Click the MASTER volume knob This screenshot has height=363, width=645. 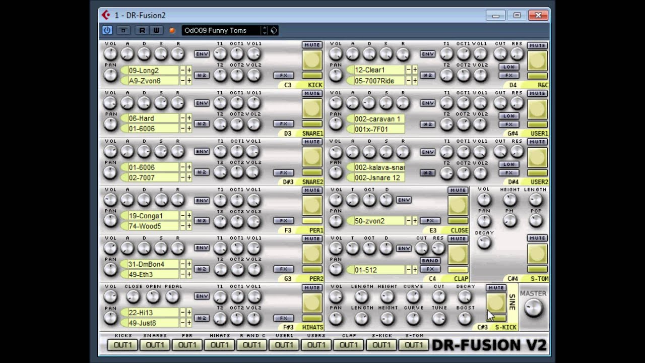coord(533,308)
